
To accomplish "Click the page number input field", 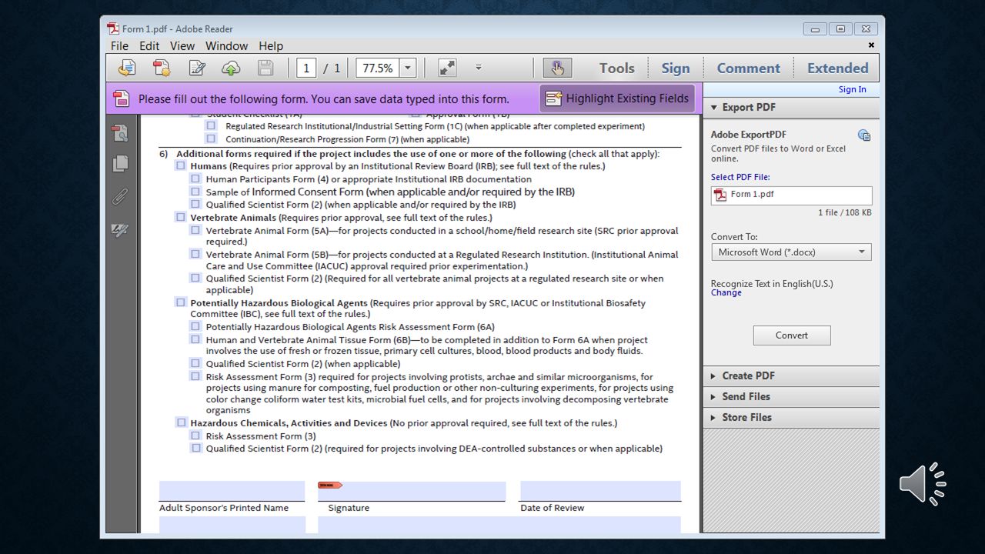I will [306, 68].
